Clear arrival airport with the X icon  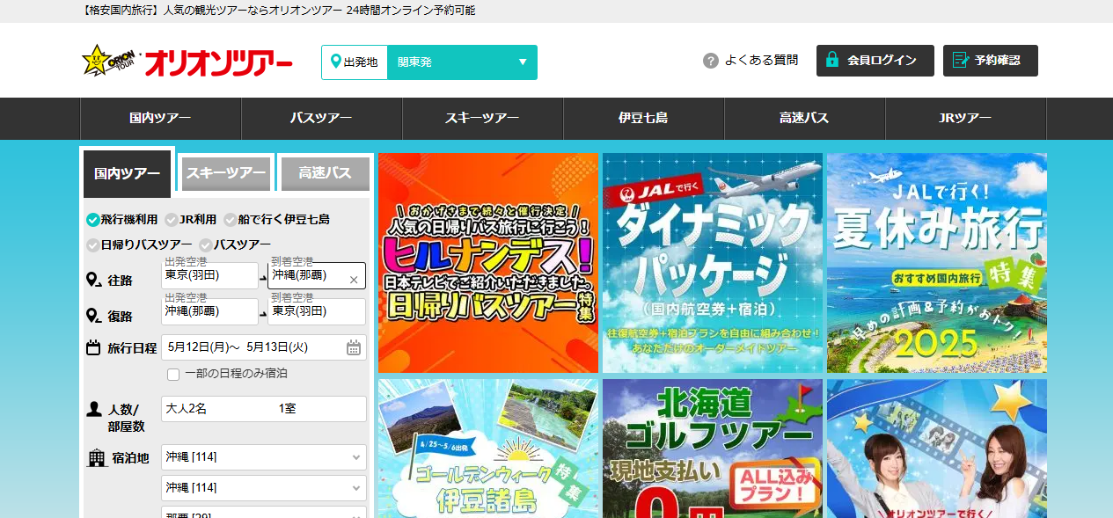pyautogui.click(x=354, y=280)
